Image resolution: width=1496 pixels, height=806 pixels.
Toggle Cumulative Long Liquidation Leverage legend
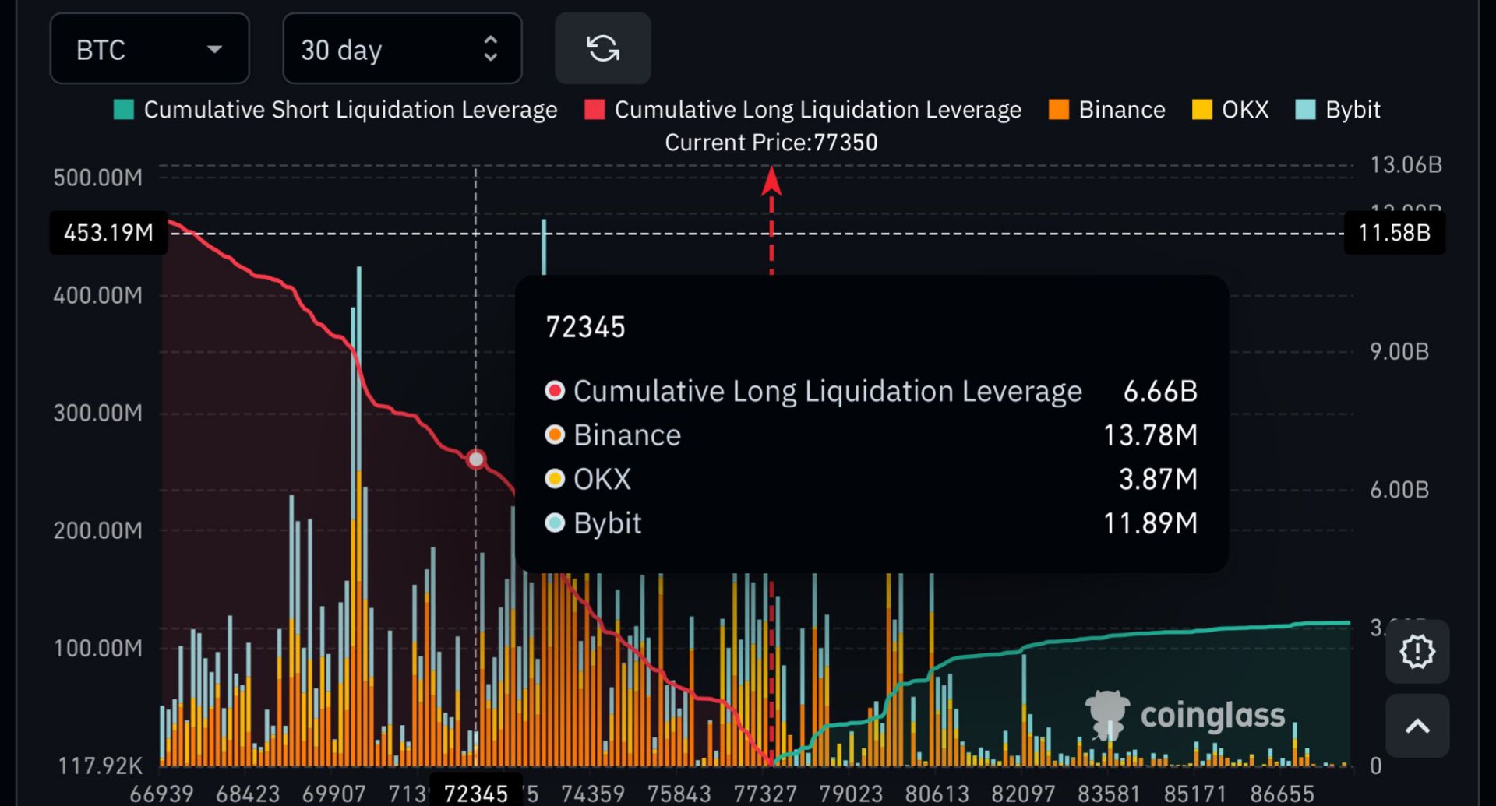pyautogui.click(x=803, y=110)
